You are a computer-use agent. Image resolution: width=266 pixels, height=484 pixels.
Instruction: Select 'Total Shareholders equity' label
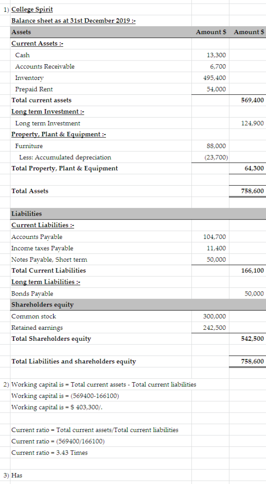coord(51,339)
